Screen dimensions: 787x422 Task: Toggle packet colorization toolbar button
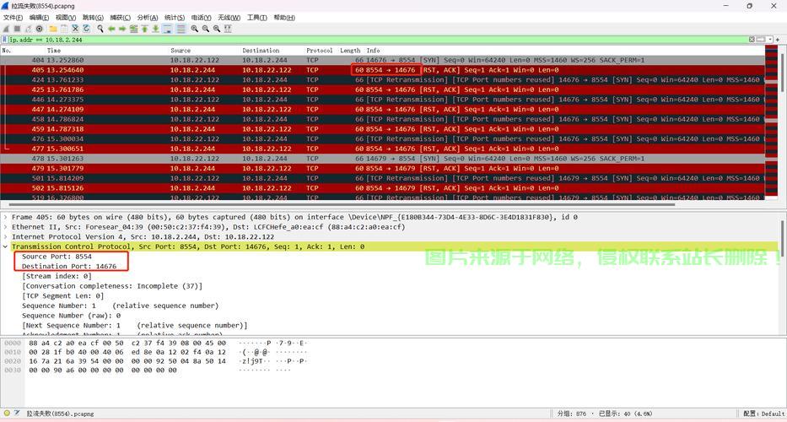point(181,29)
